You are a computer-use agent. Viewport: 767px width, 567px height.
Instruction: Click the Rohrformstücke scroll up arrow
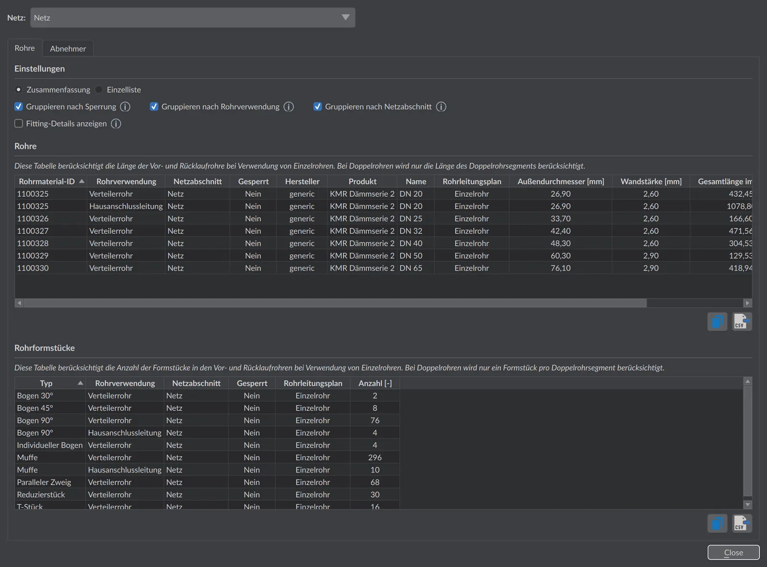[747, 381]
